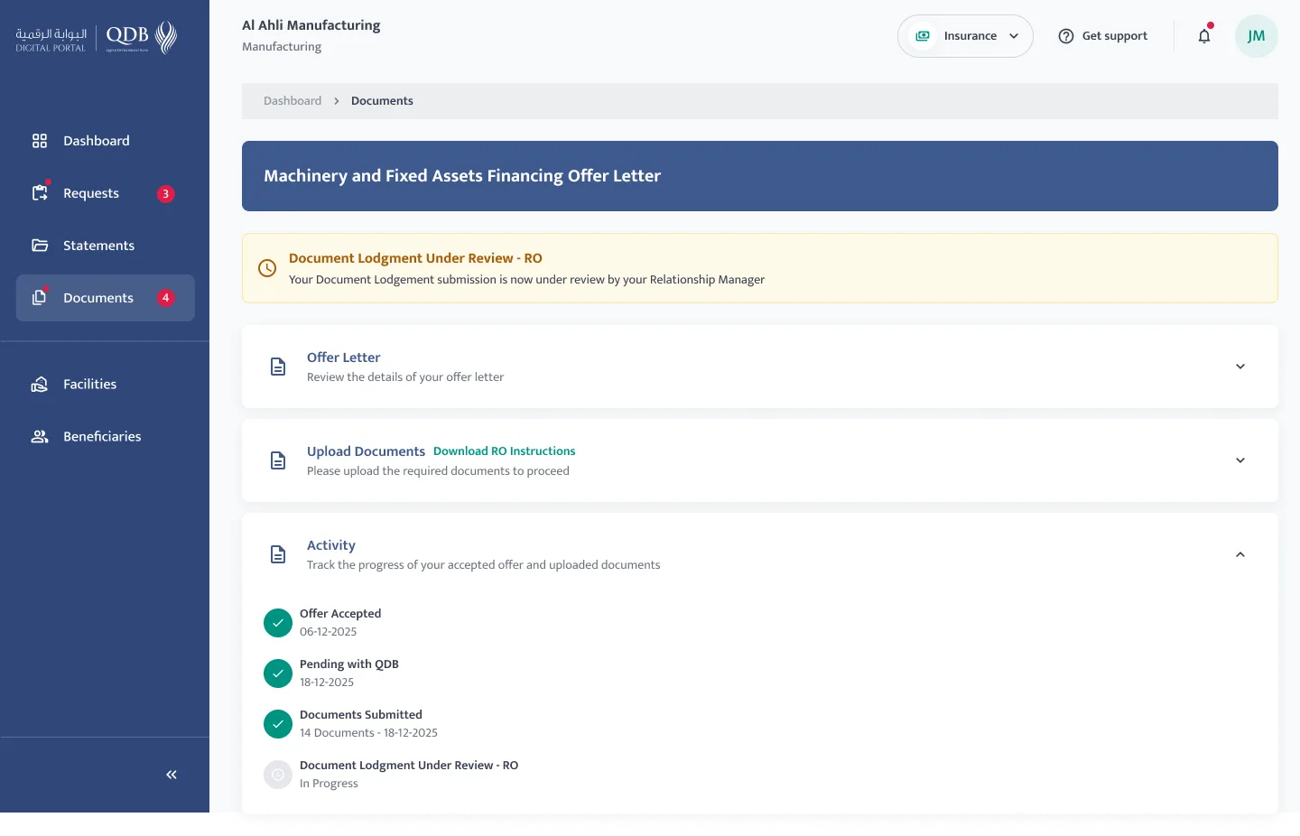The height and width of the screenshot is (836, 1300).
Task: Open the JM user avatar menu
Action: click(x=1257, y=36)
